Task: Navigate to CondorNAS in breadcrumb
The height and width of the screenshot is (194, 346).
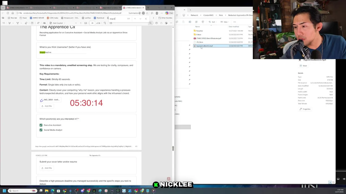Action: [208, 15]
